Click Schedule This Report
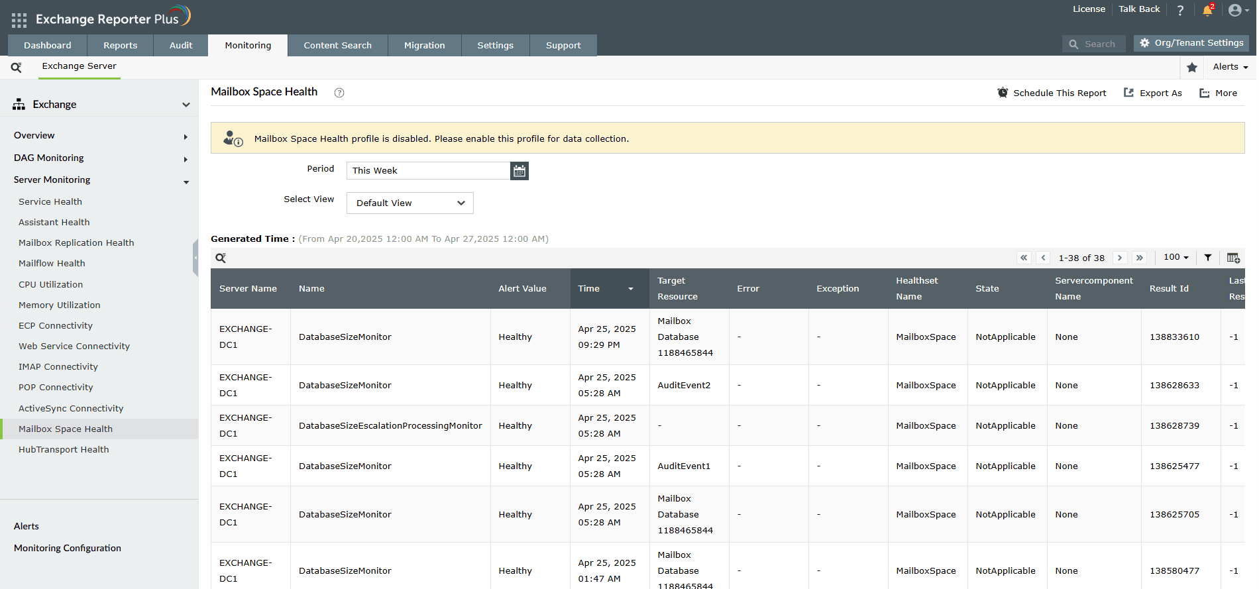 coord(1052,93)
